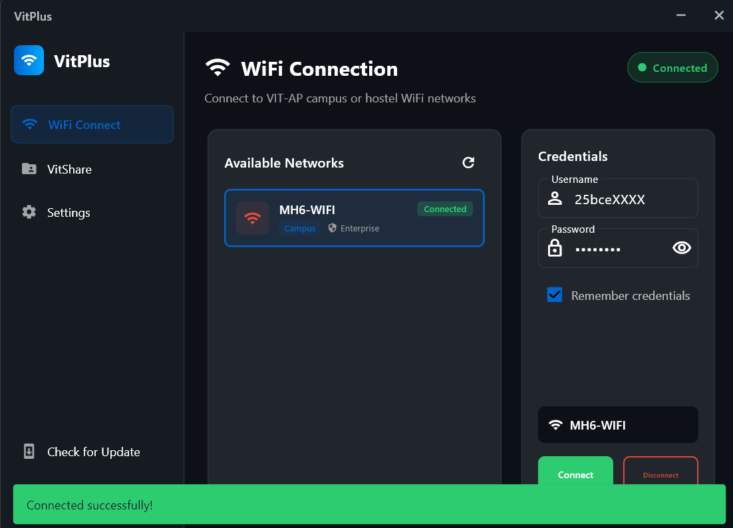Click the Settings gear icon
The height and width of the screenshot is (528, 733).
click(29, 212)
